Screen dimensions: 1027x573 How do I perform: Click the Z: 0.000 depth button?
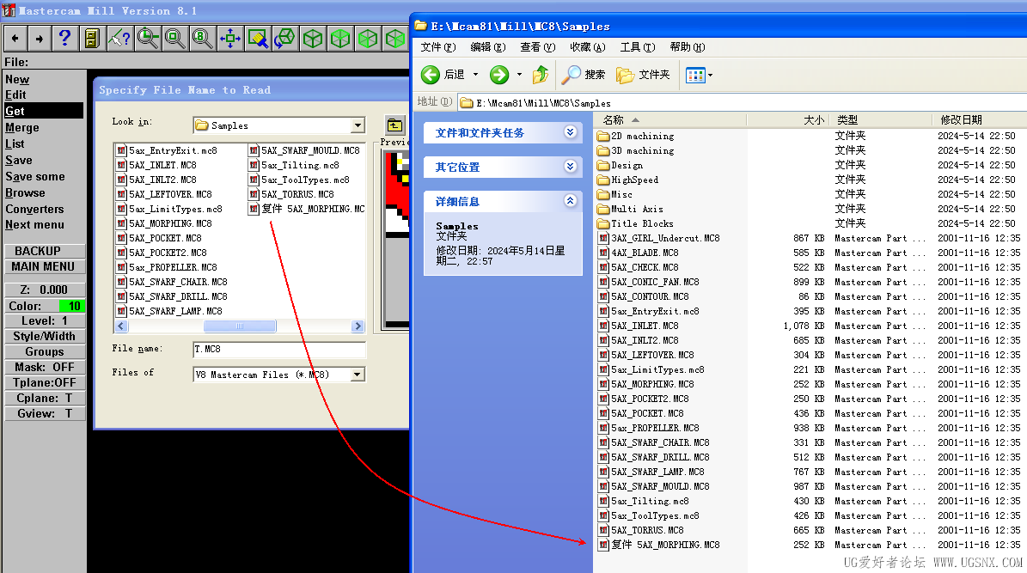tap(45, 290)
